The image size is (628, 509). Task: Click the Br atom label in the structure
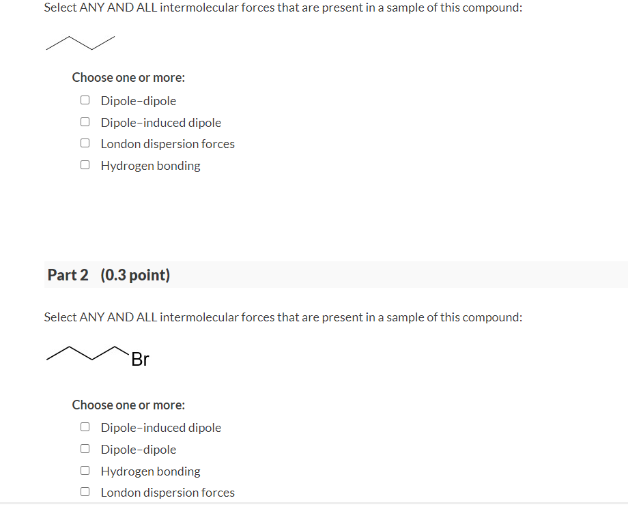pos(141,359)
